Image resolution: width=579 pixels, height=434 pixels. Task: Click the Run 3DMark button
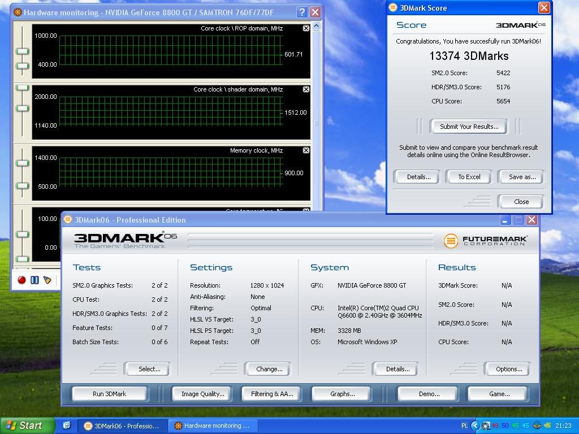[109, 394]
